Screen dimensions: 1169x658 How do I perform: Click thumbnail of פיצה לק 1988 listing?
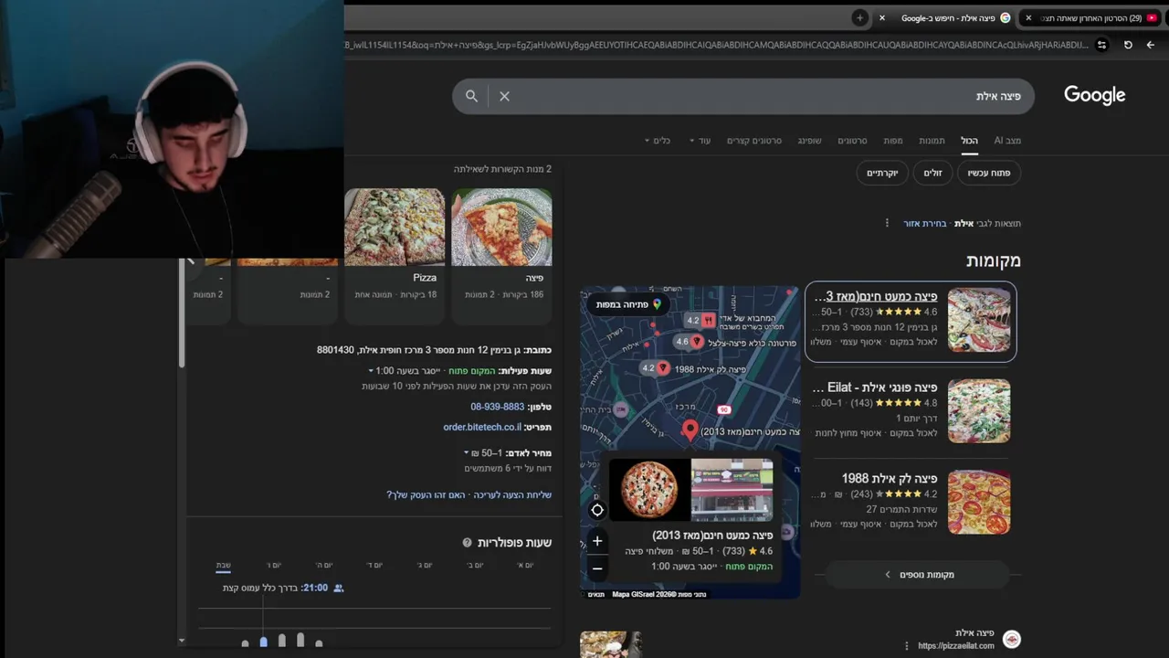coord(979,503)
